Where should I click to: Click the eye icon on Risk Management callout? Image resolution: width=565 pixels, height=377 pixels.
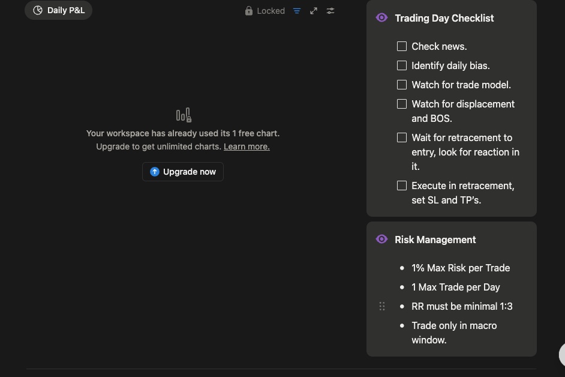tap(381, 240)
